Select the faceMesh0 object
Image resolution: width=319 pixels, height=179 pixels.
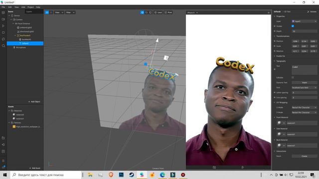(x=26, y=40)
